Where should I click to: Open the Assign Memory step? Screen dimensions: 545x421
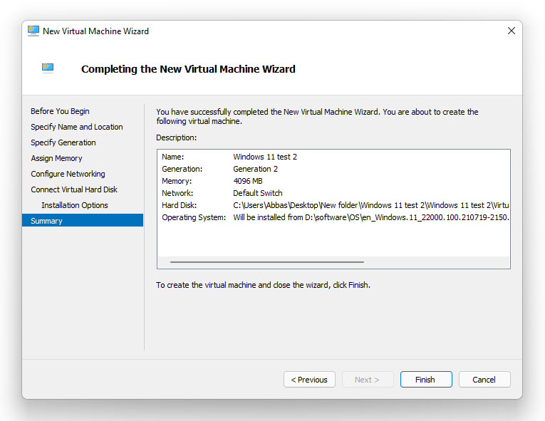tap(56, 158)
